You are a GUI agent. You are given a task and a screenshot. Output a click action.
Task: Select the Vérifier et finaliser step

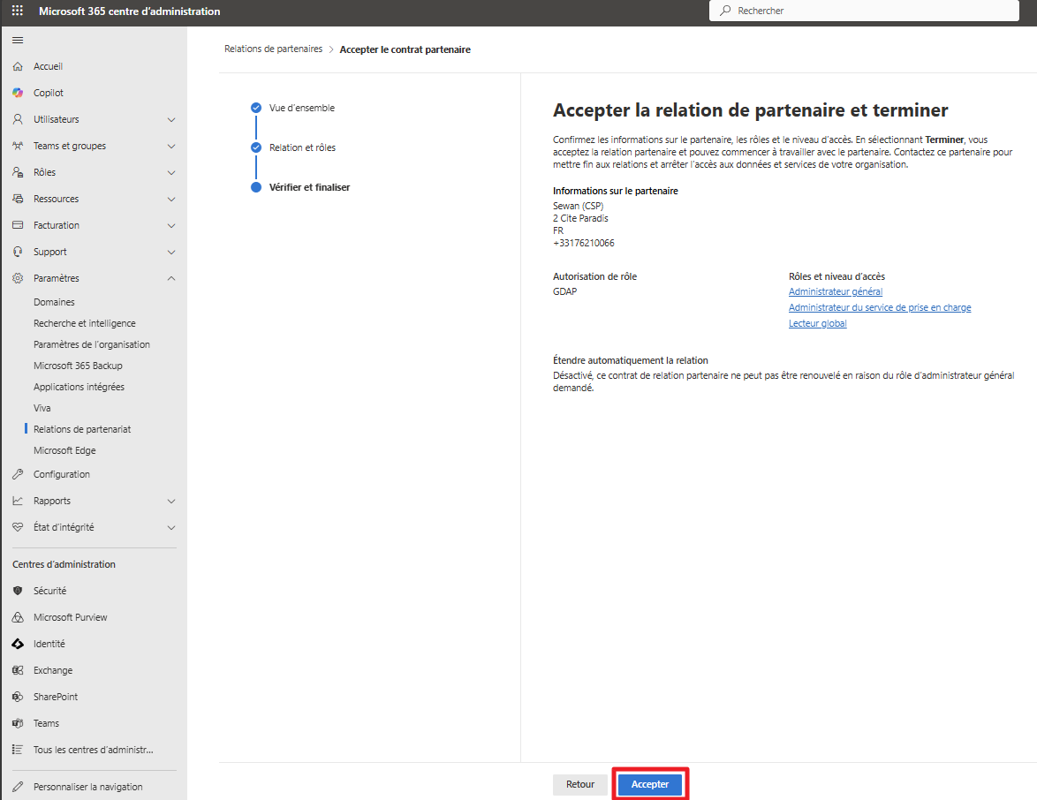(x=309, y=187)
